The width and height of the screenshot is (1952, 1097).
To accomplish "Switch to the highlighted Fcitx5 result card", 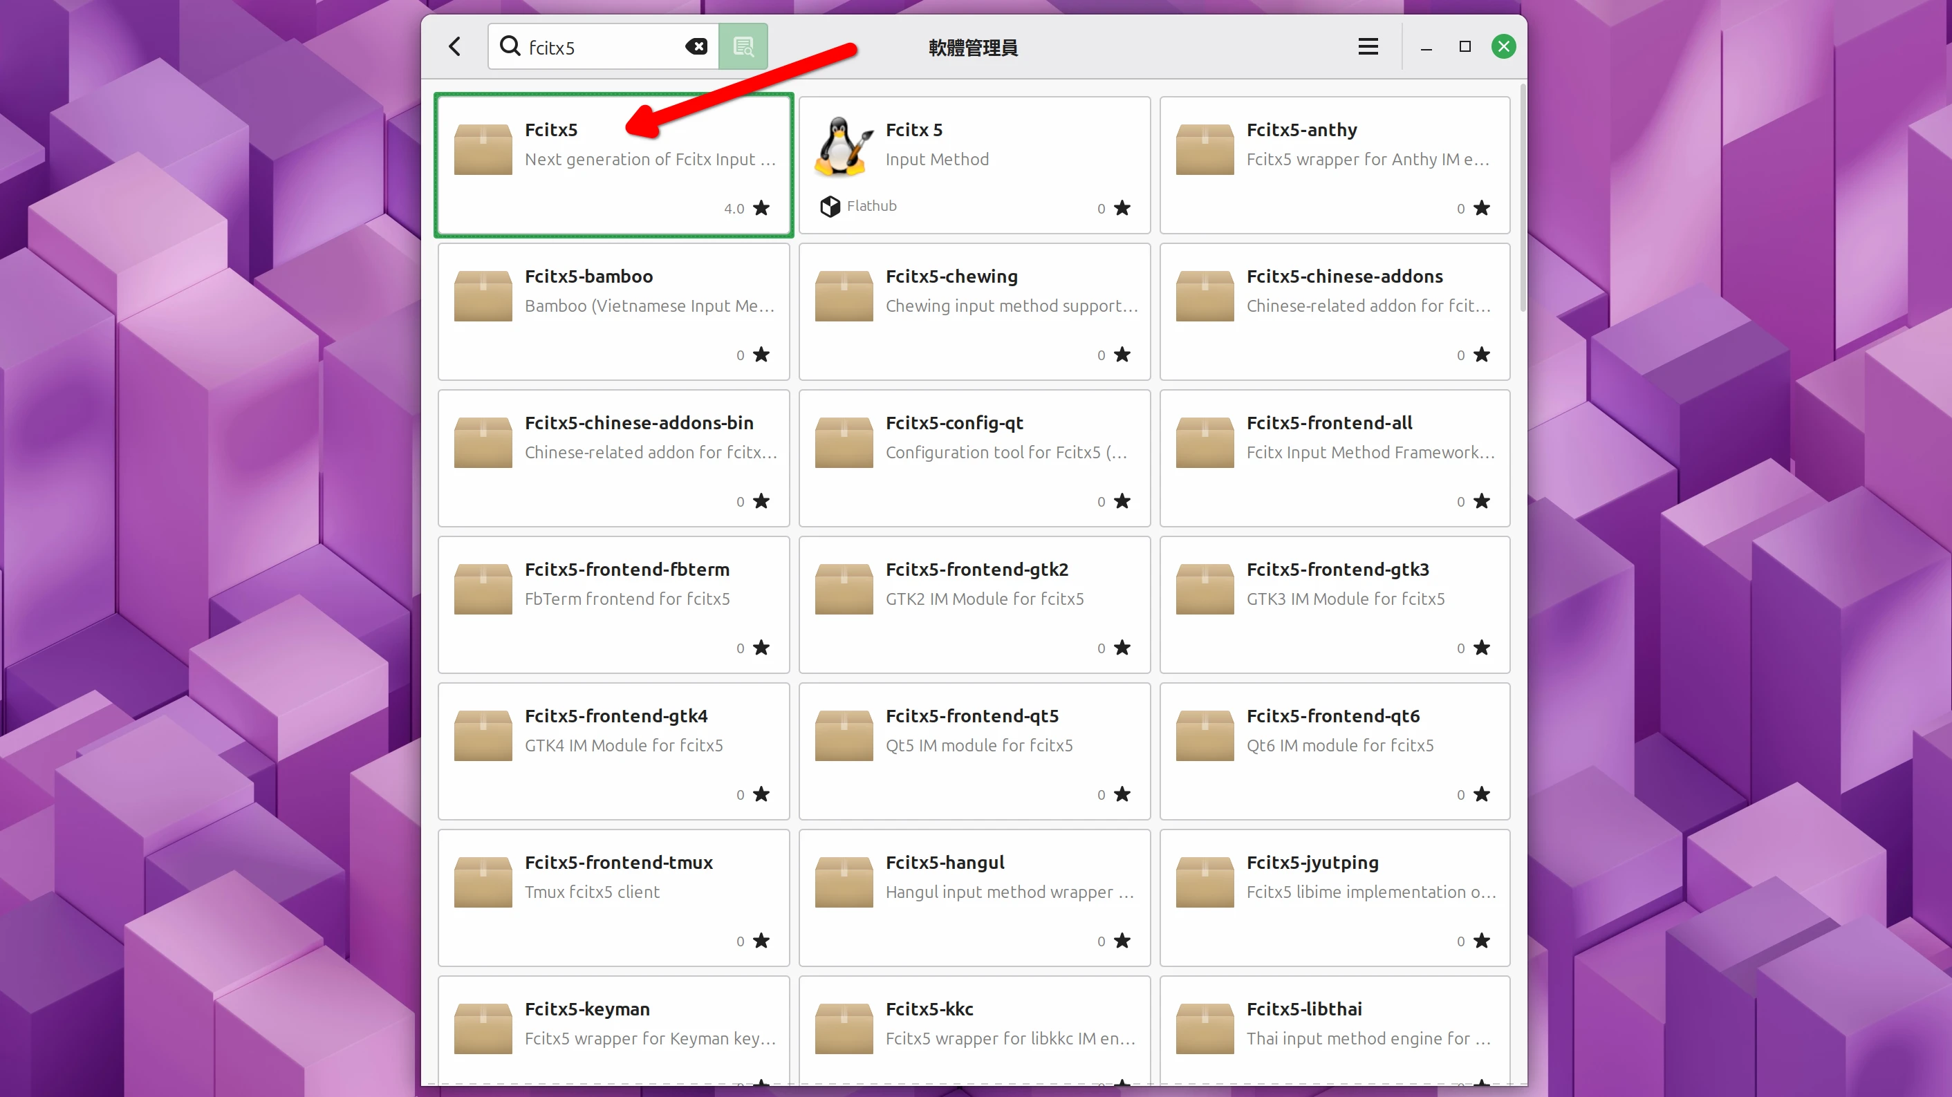I will click(x=614, y=165).
